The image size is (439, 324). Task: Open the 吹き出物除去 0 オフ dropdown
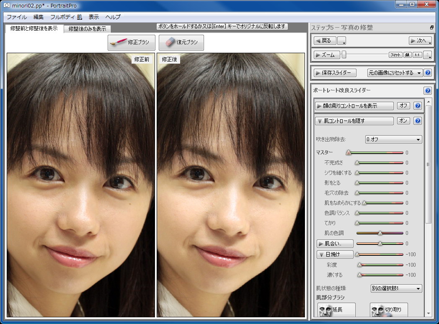tap(393, 139)
